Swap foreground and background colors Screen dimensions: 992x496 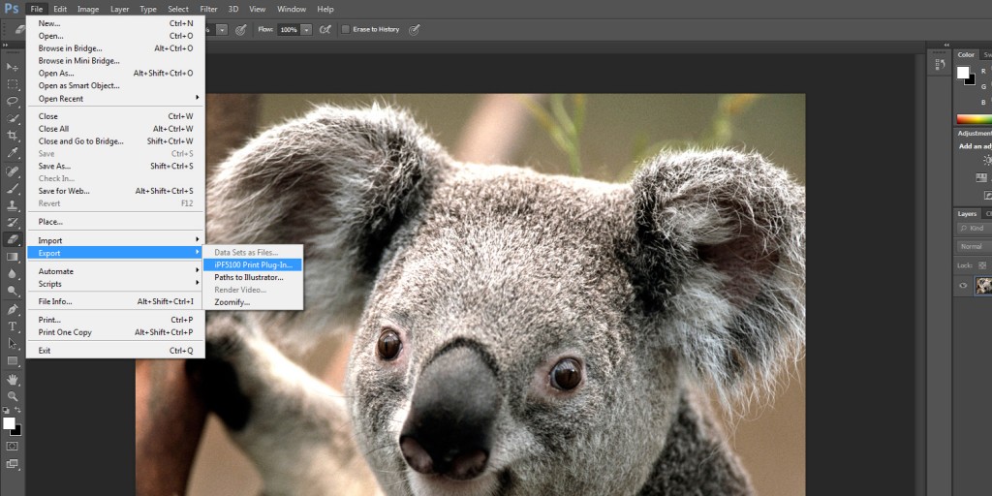pyautogui.click(x=17, y=410)
